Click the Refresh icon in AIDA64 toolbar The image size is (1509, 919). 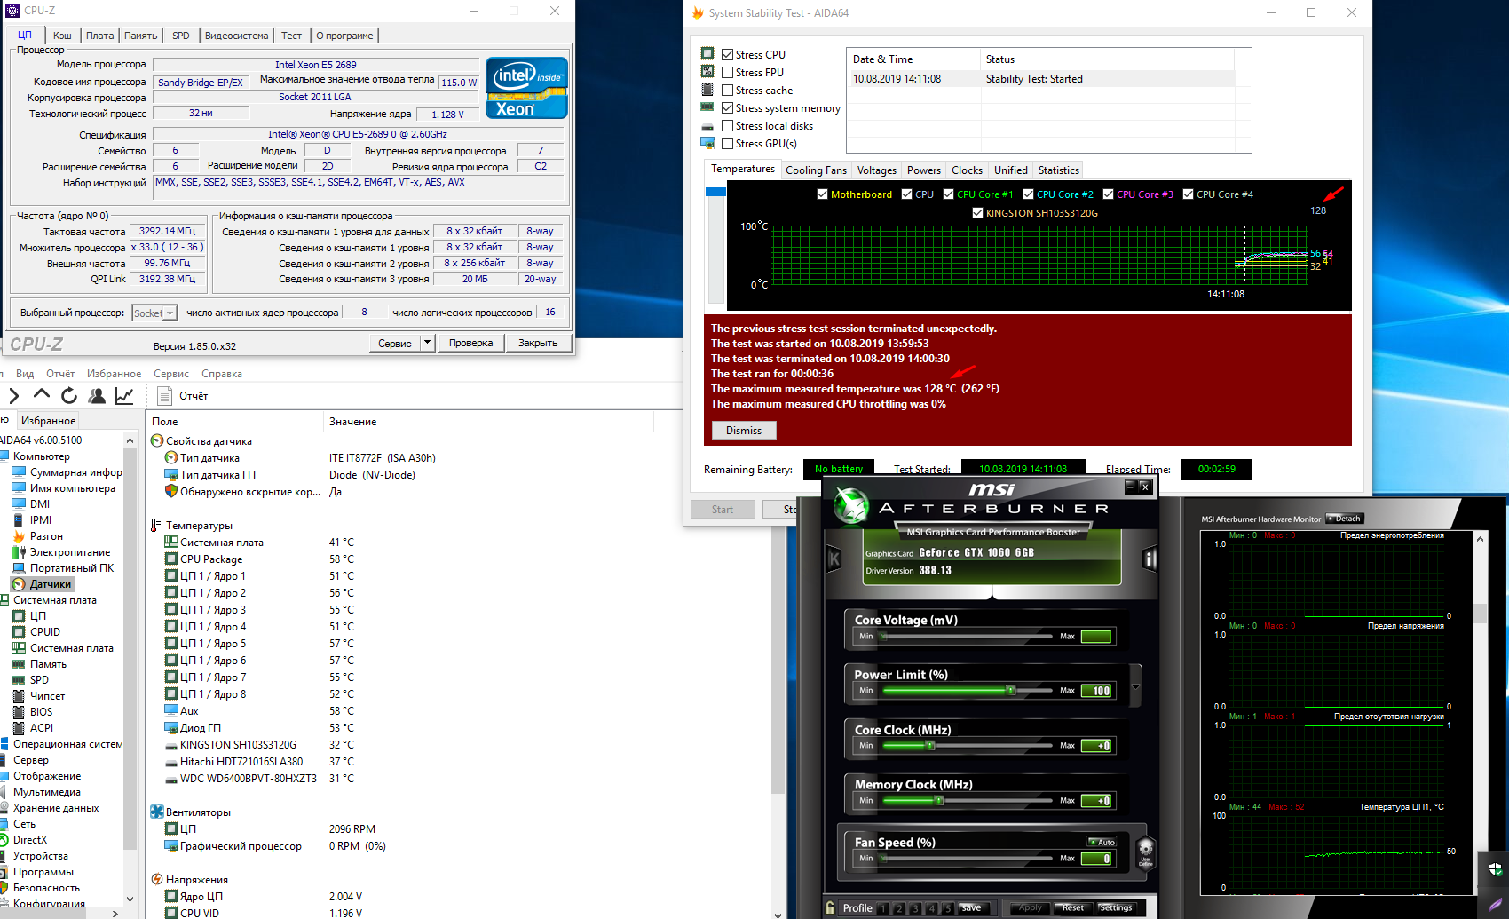[x=69, y=396]
